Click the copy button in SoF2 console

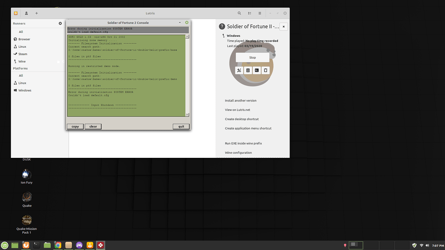pos(75,127)
